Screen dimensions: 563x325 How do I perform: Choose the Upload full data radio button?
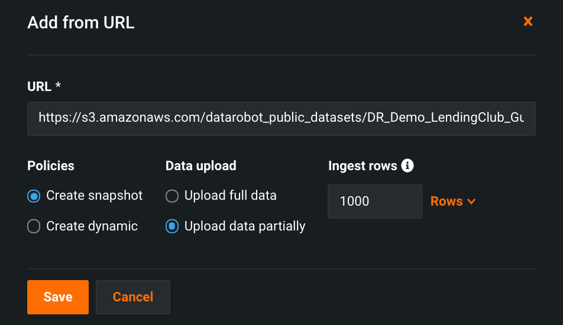click(172, 196)
